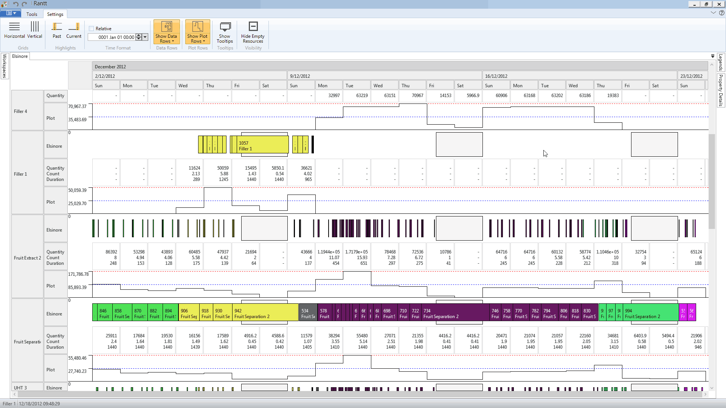Enable Vertical grid lines
The image size is (726, 408).
tap(34, 30)
